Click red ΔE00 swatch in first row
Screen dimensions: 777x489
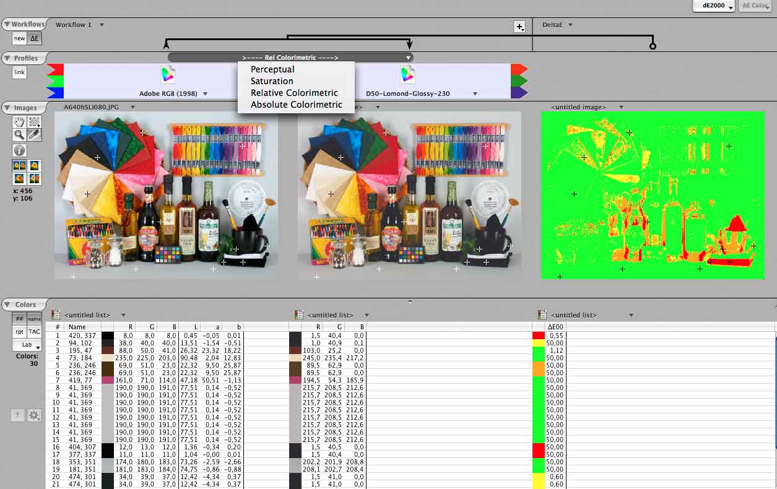coord(538,335)
